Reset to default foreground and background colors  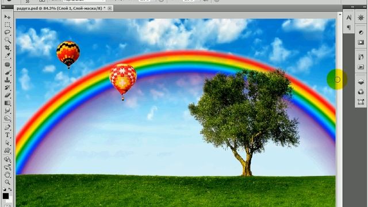click(5, 189)
